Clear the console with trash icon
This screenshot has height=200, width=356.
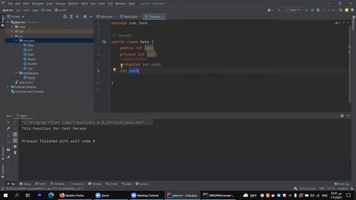tap(15, 153)
